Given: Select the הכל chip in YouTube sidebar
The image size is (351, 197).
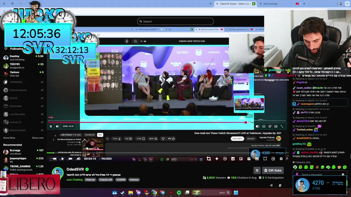Looking at the screenshot, I should click(x=100, y=135).
